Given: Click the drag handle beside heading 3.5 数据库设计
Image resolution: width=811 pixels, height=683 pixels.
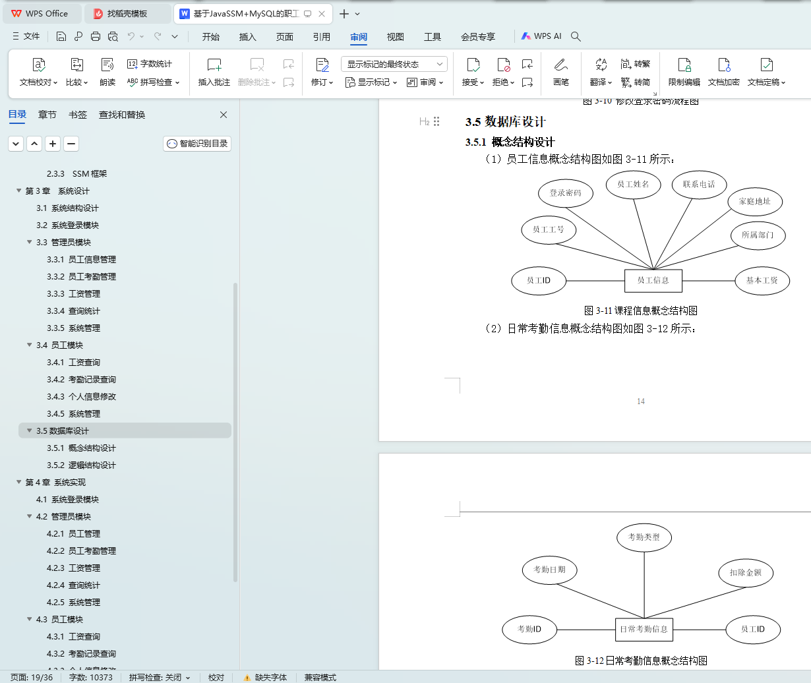Looking at the screenshot, I should click(x=436, y=121).
